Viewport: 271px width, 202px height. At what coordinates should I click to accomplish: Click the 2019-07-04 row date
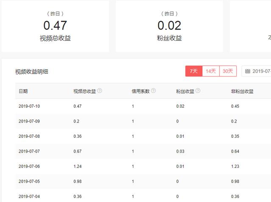coord(29,197)
